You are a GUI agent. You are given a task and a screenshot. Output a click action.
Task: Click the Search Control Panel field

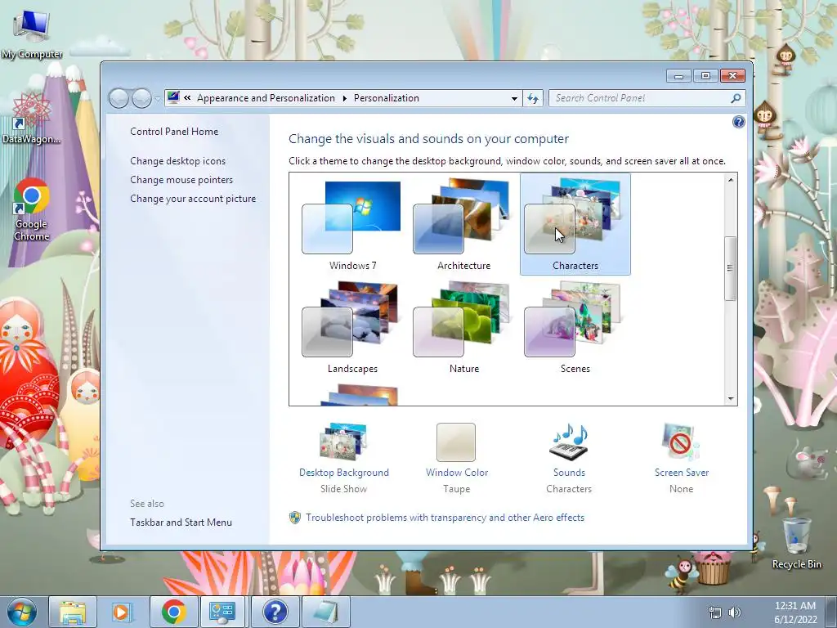(639, 98)
